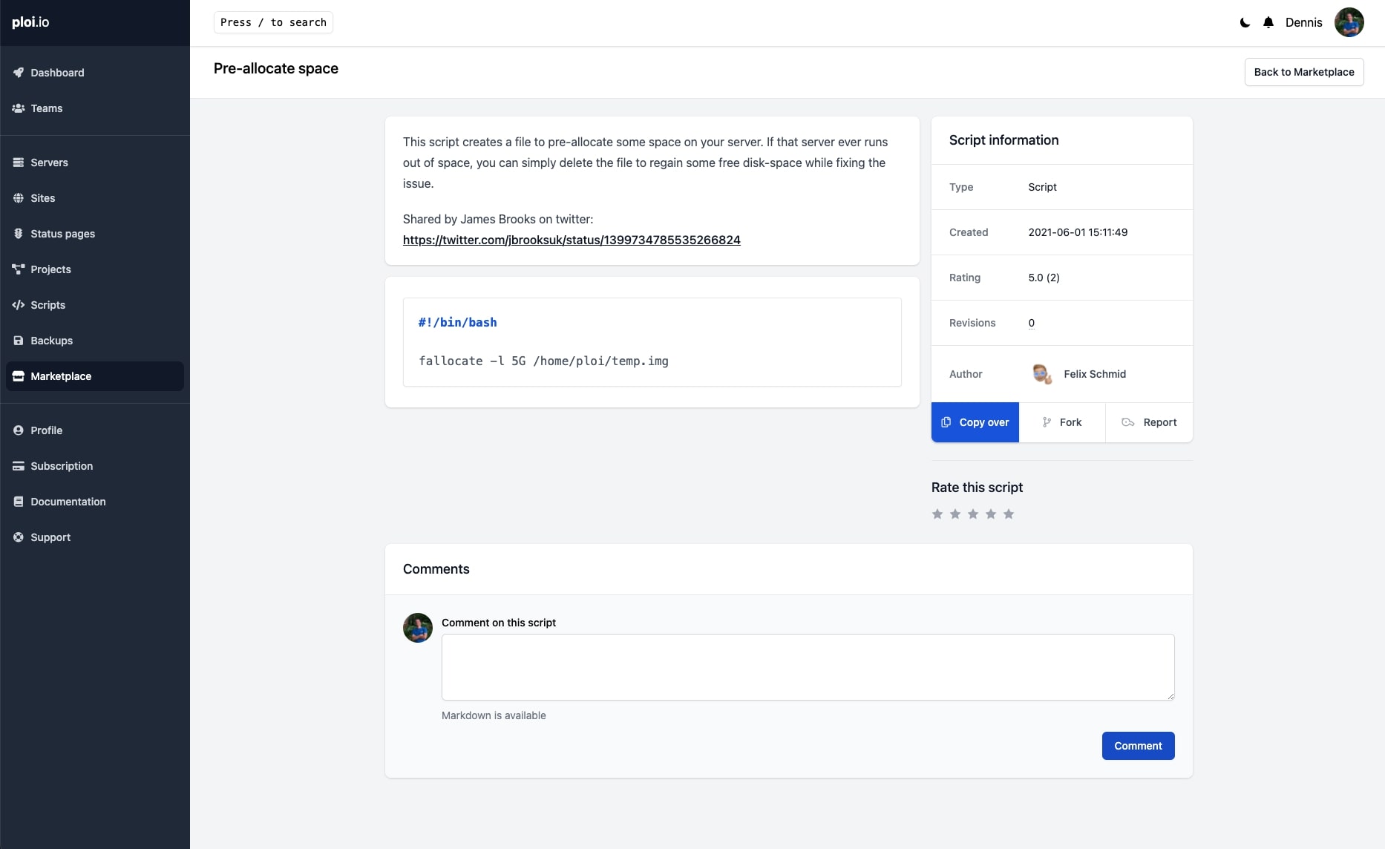Open the Sites section

42,198
